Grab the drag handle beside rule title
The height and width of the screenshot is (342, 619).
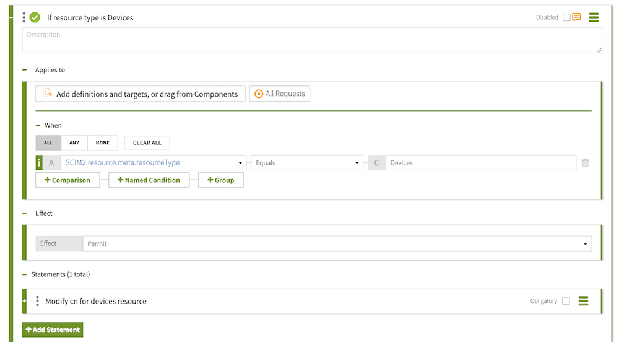tap(24, 17)
